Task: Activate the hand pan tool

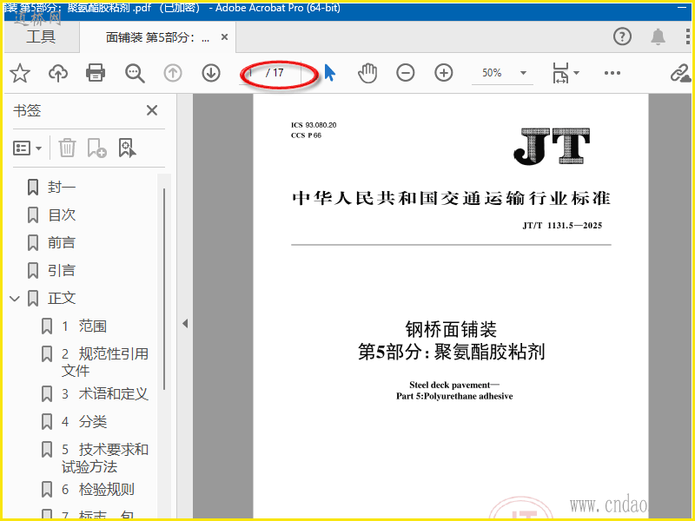Action: pos(367,73)
